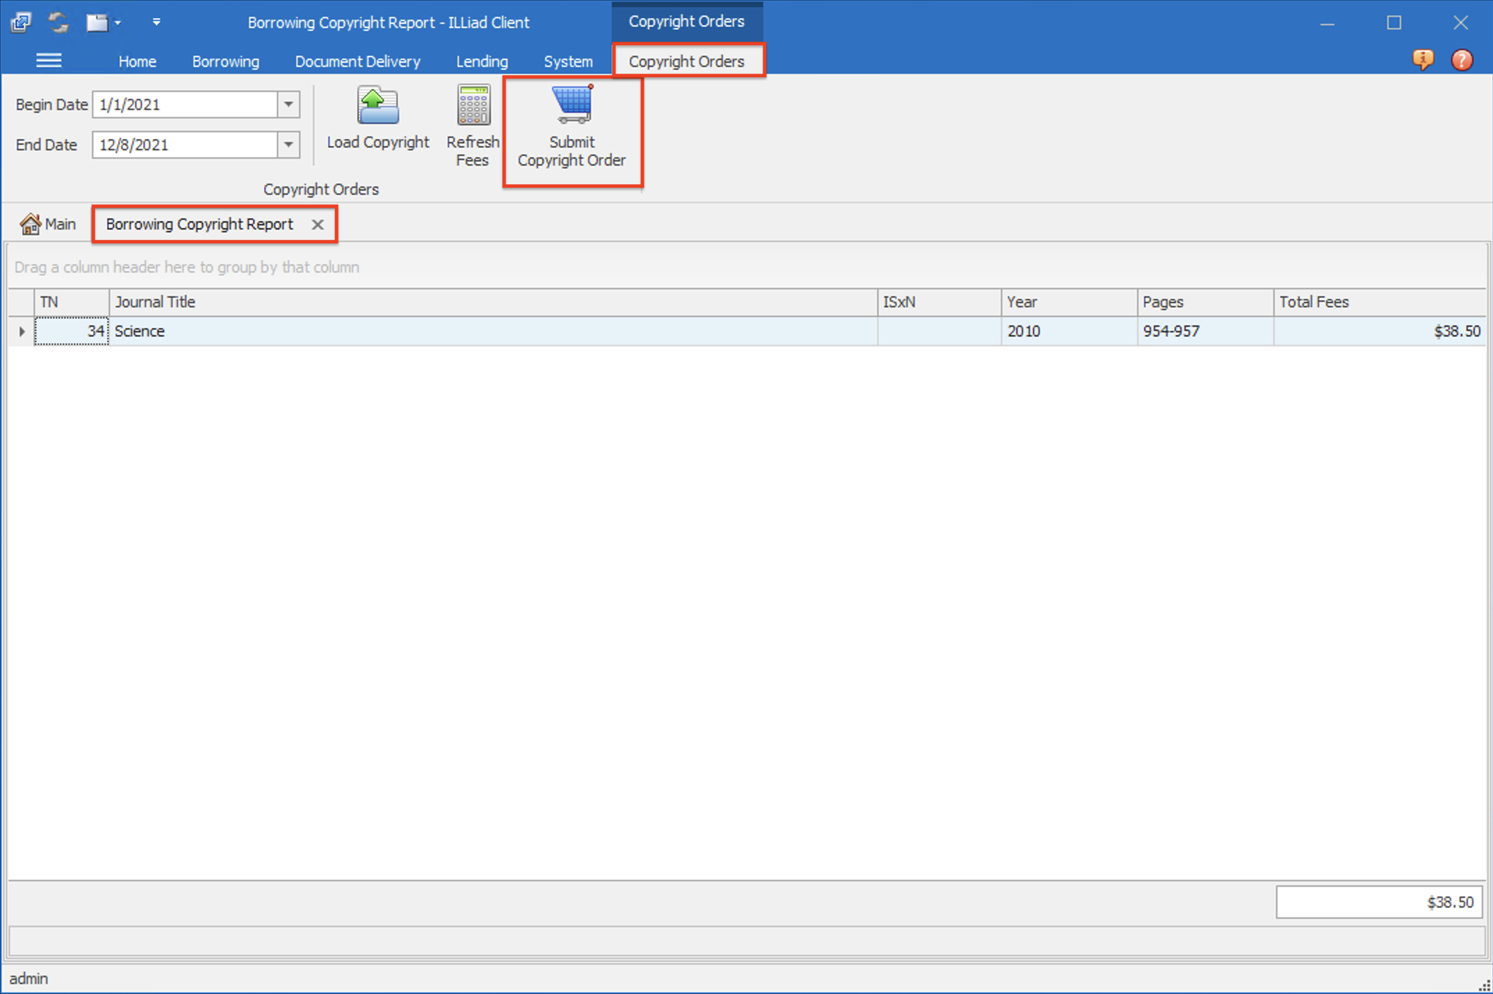
Task: Open the hamburger menu below the toolbar
Action: 49,60
